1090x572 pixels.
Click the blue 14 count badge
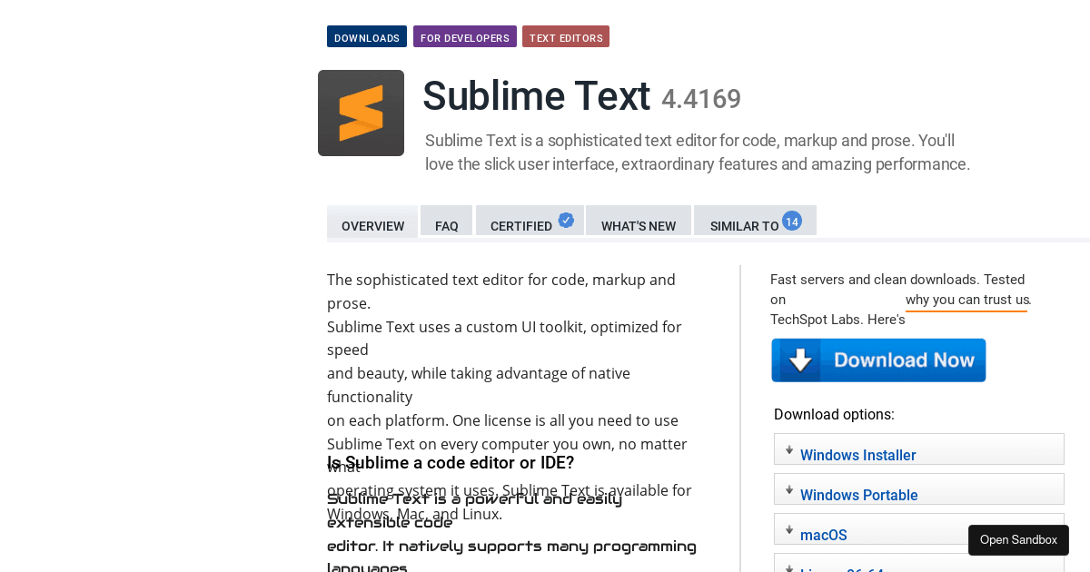pyautogui.click(x=792, y=221)
